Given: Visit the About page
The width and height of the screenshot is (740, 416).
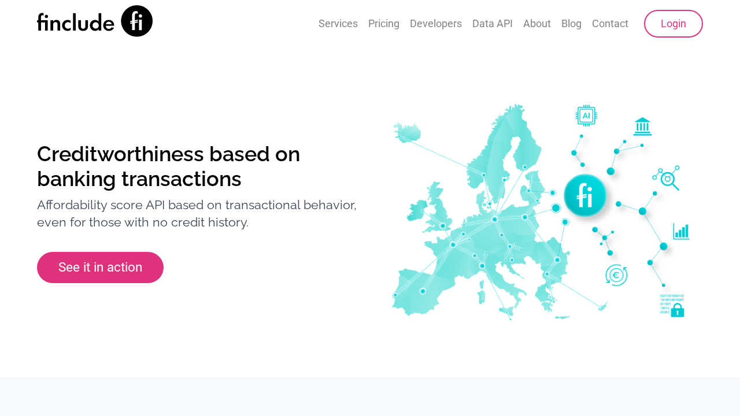Looking at the screenshot, I should [x=537, y=23].
